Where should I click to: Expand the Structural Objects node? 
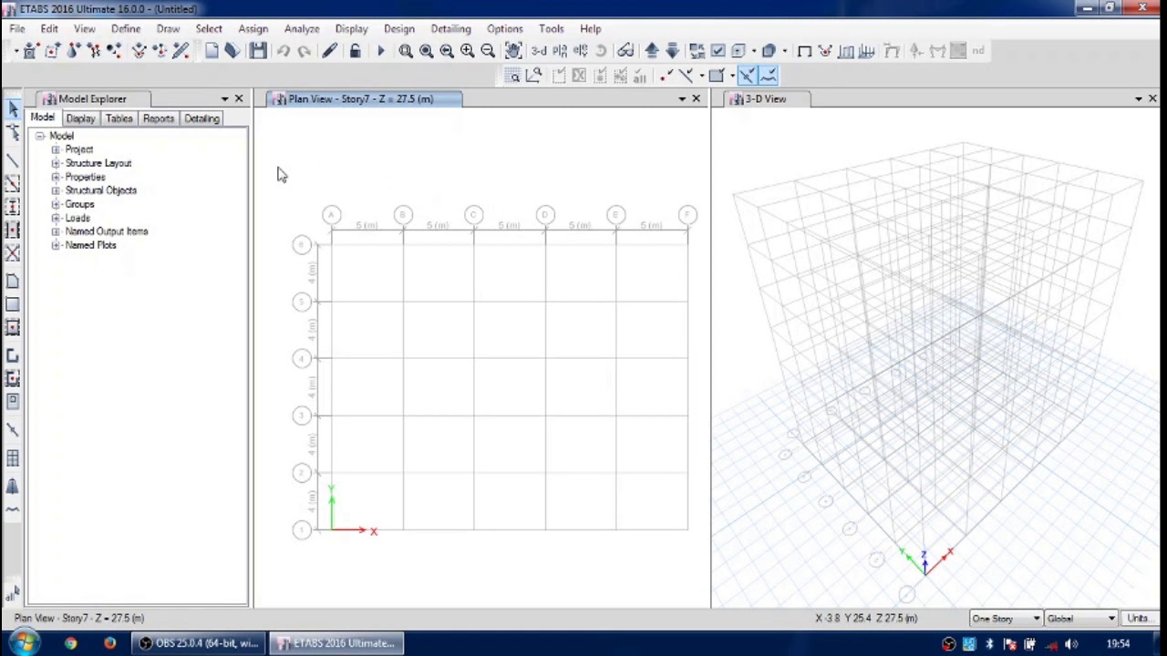[56, 190]
